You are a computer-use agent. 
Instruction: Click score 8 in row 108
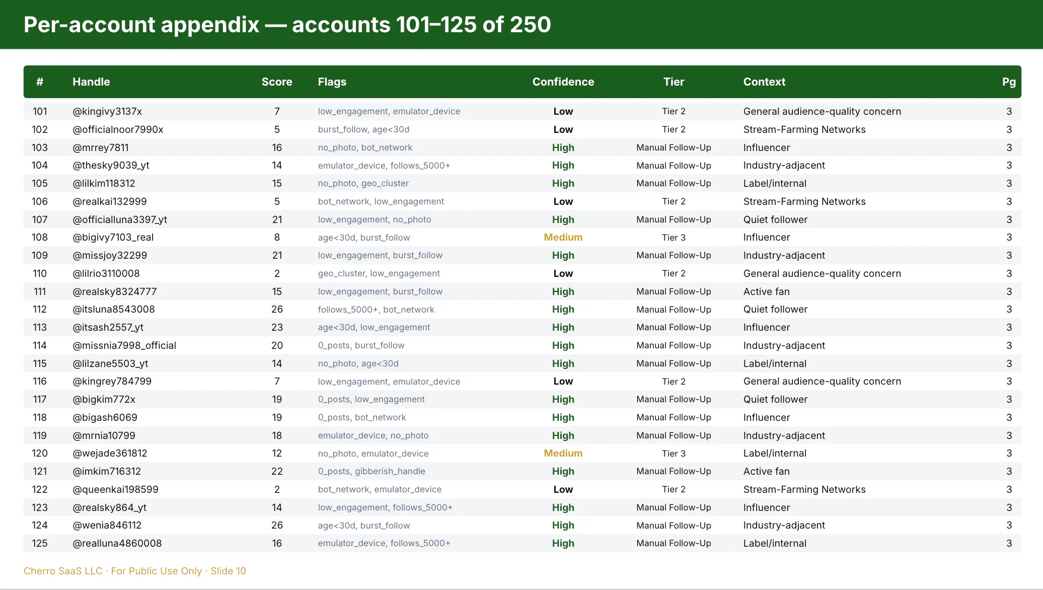tap(277, 237)
